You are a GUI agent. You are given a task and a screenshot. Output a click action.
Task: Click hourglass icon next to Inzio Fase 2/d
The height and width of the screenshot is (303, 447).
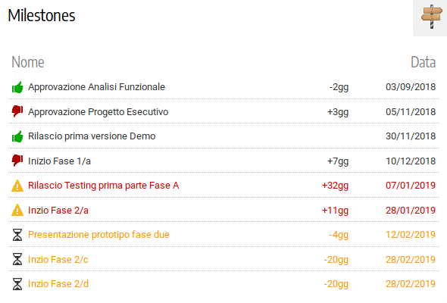(17, 284)
